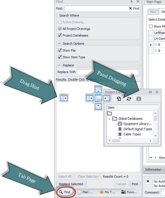165x198 pixels.
Task: Select Default Signal Types in the tree
Action: coord(135,129)
